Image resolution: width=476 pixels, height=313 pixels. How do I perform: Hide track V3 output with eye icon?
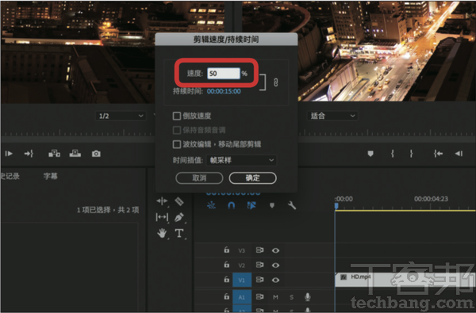click(x=275, y=250)
